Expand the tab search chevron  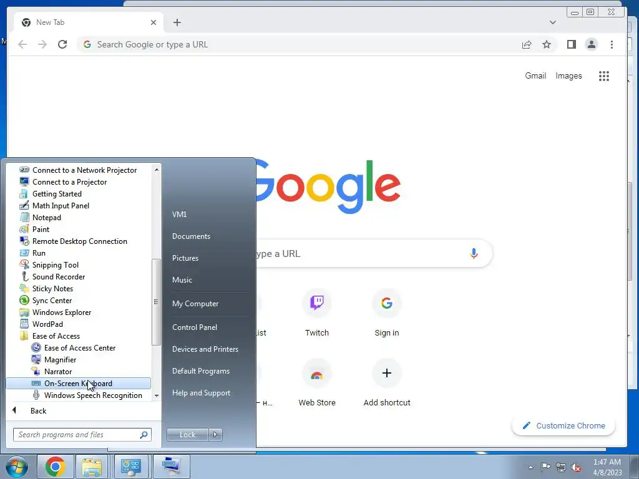pos(553,22)
